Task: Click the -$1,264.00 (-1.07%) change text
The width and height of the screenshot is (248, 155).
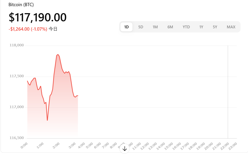Action: (28, 29)
